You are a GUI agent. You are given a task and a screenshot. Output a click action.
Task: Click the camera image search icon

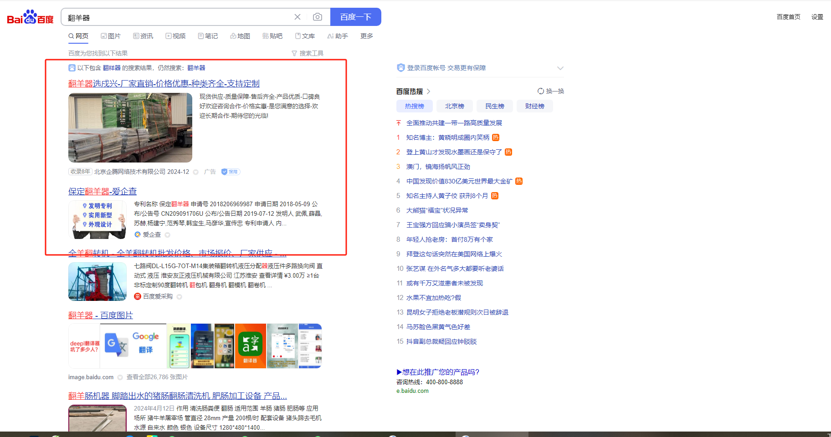pyautogui.click(x=318, y=17)
